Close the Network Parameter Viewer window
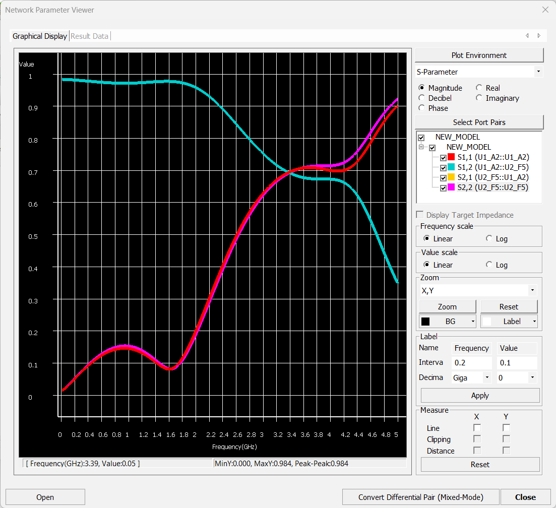The image size is (556, 508). [x=545, y=10]
